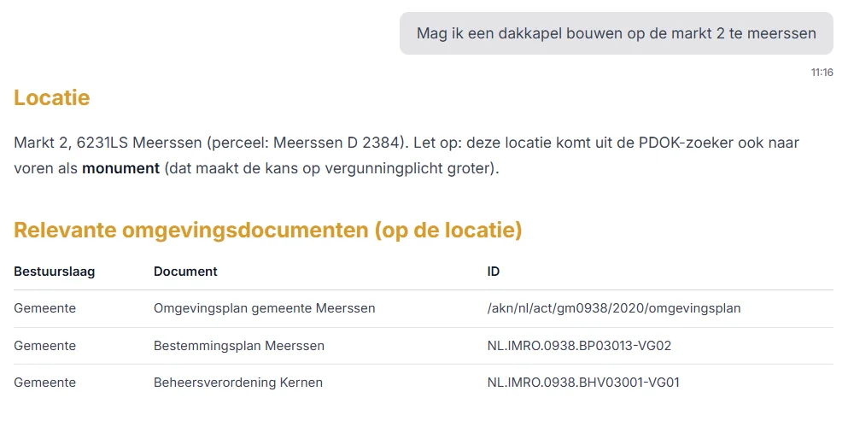Click Gemeente in the Omgevingsplan row

point(44,308)
